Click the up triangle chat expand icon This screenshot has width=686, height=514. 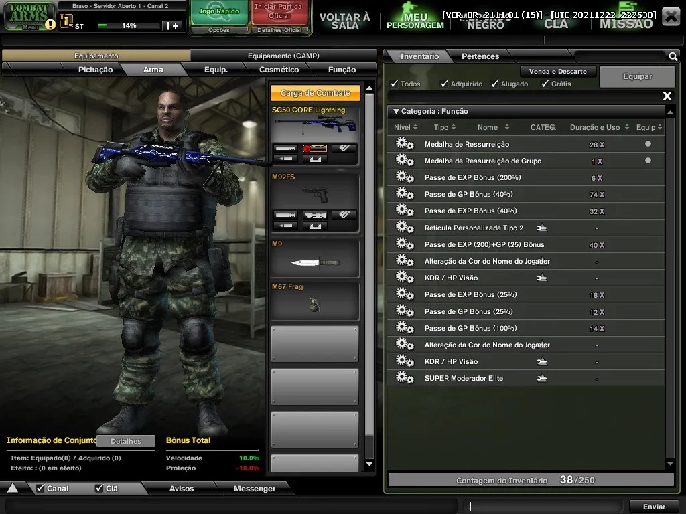coord(12,488)
